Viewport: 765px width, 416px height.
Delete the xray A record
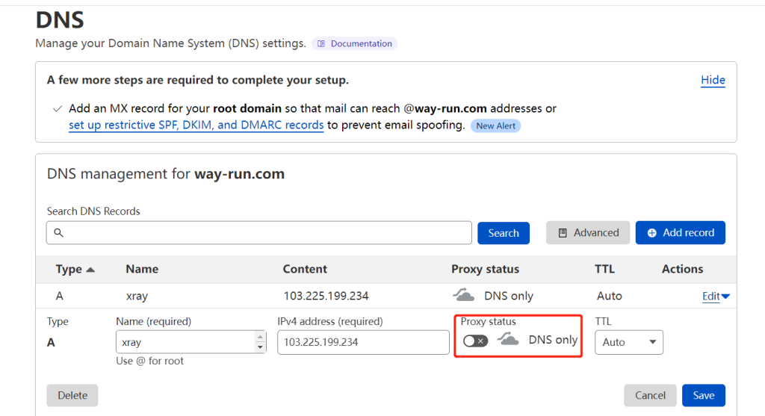click(x=72, y=395)
